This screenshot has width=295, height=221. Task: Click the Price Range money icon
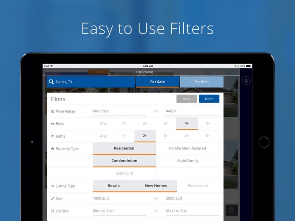click(53, 111)
